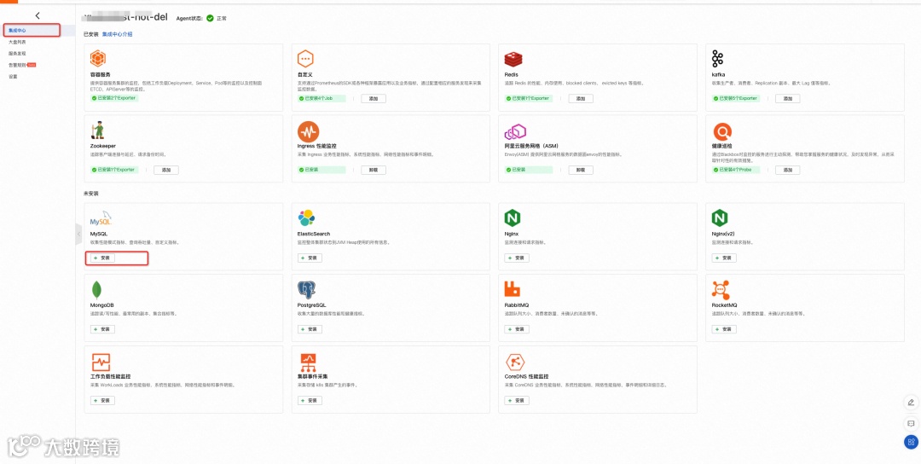Click 添加 on the Redis card
The image size is (921, 464).
(x=581, y=99)
